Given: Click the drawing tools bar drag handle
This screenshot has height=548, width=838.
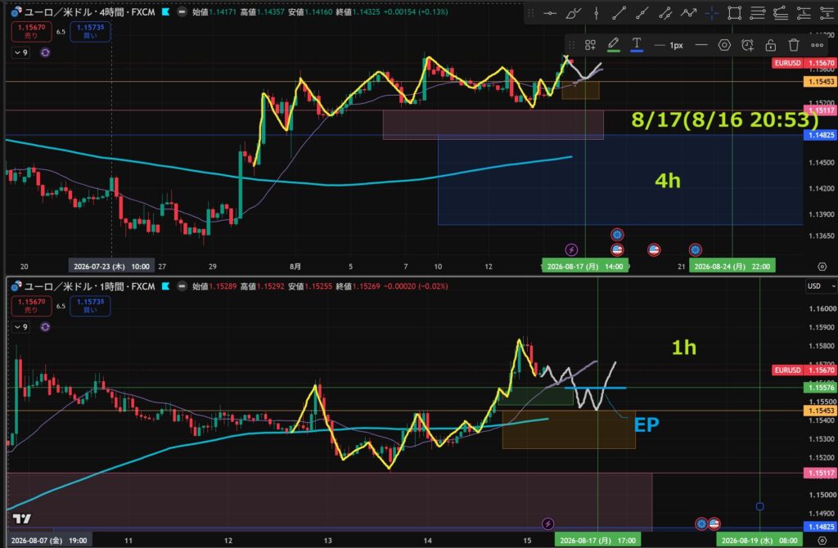Looking at the screenshot, I should tap(530, 13).
